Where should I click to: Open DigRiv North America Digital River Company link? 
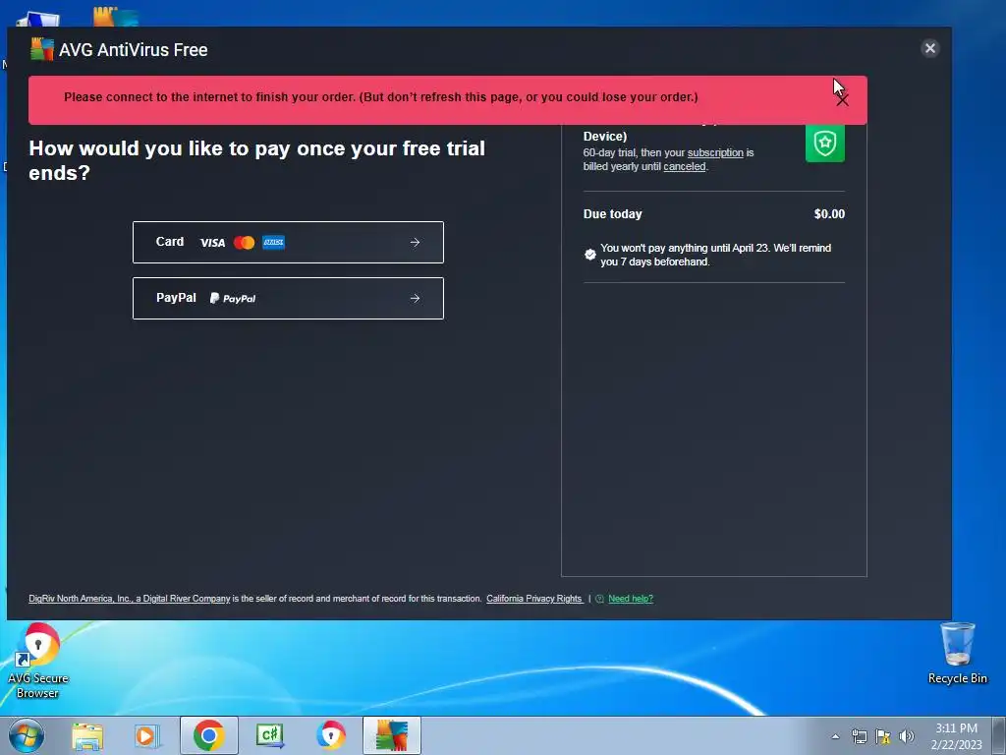coord(130,599)
